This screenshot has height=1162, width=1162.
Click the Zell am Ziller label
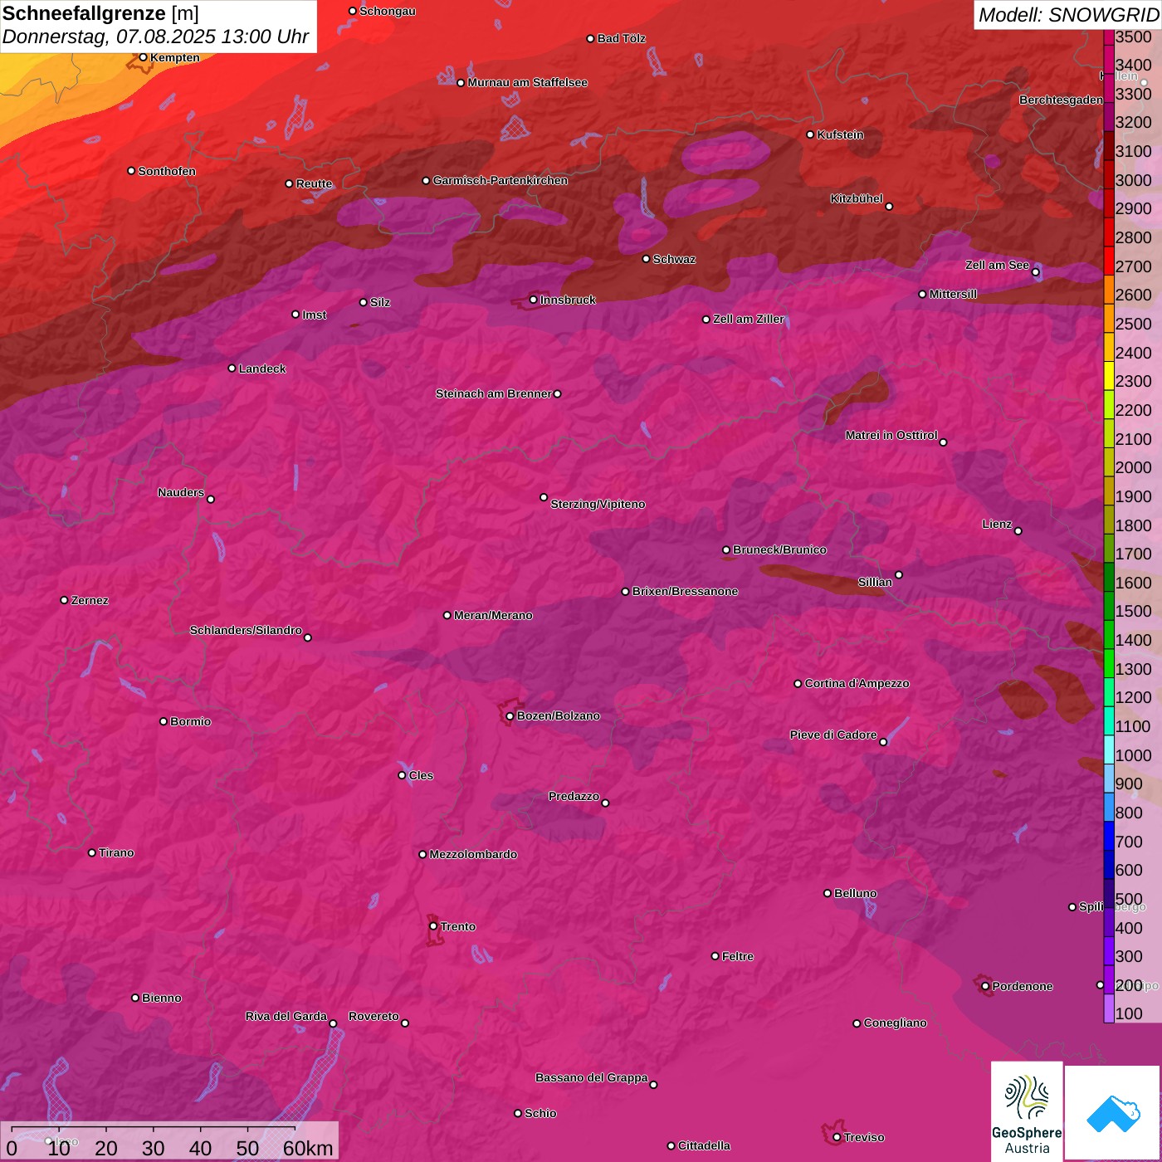pyautogui.click(x=749, y=319)
